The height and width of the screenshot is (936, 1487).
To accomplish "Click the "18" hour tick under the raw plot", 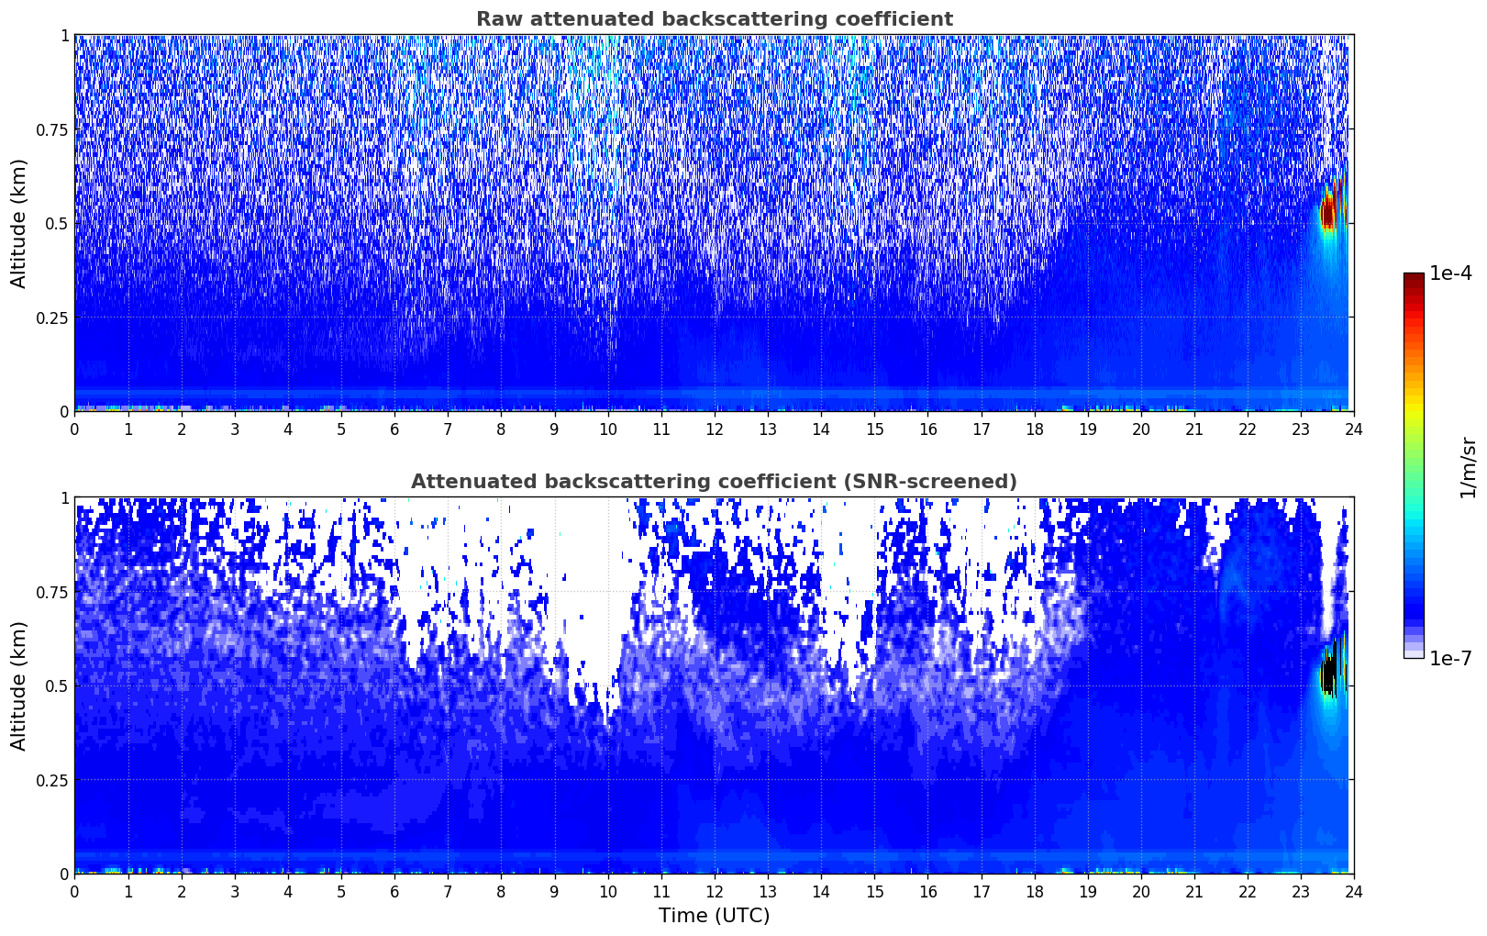I will (1034, 429).
